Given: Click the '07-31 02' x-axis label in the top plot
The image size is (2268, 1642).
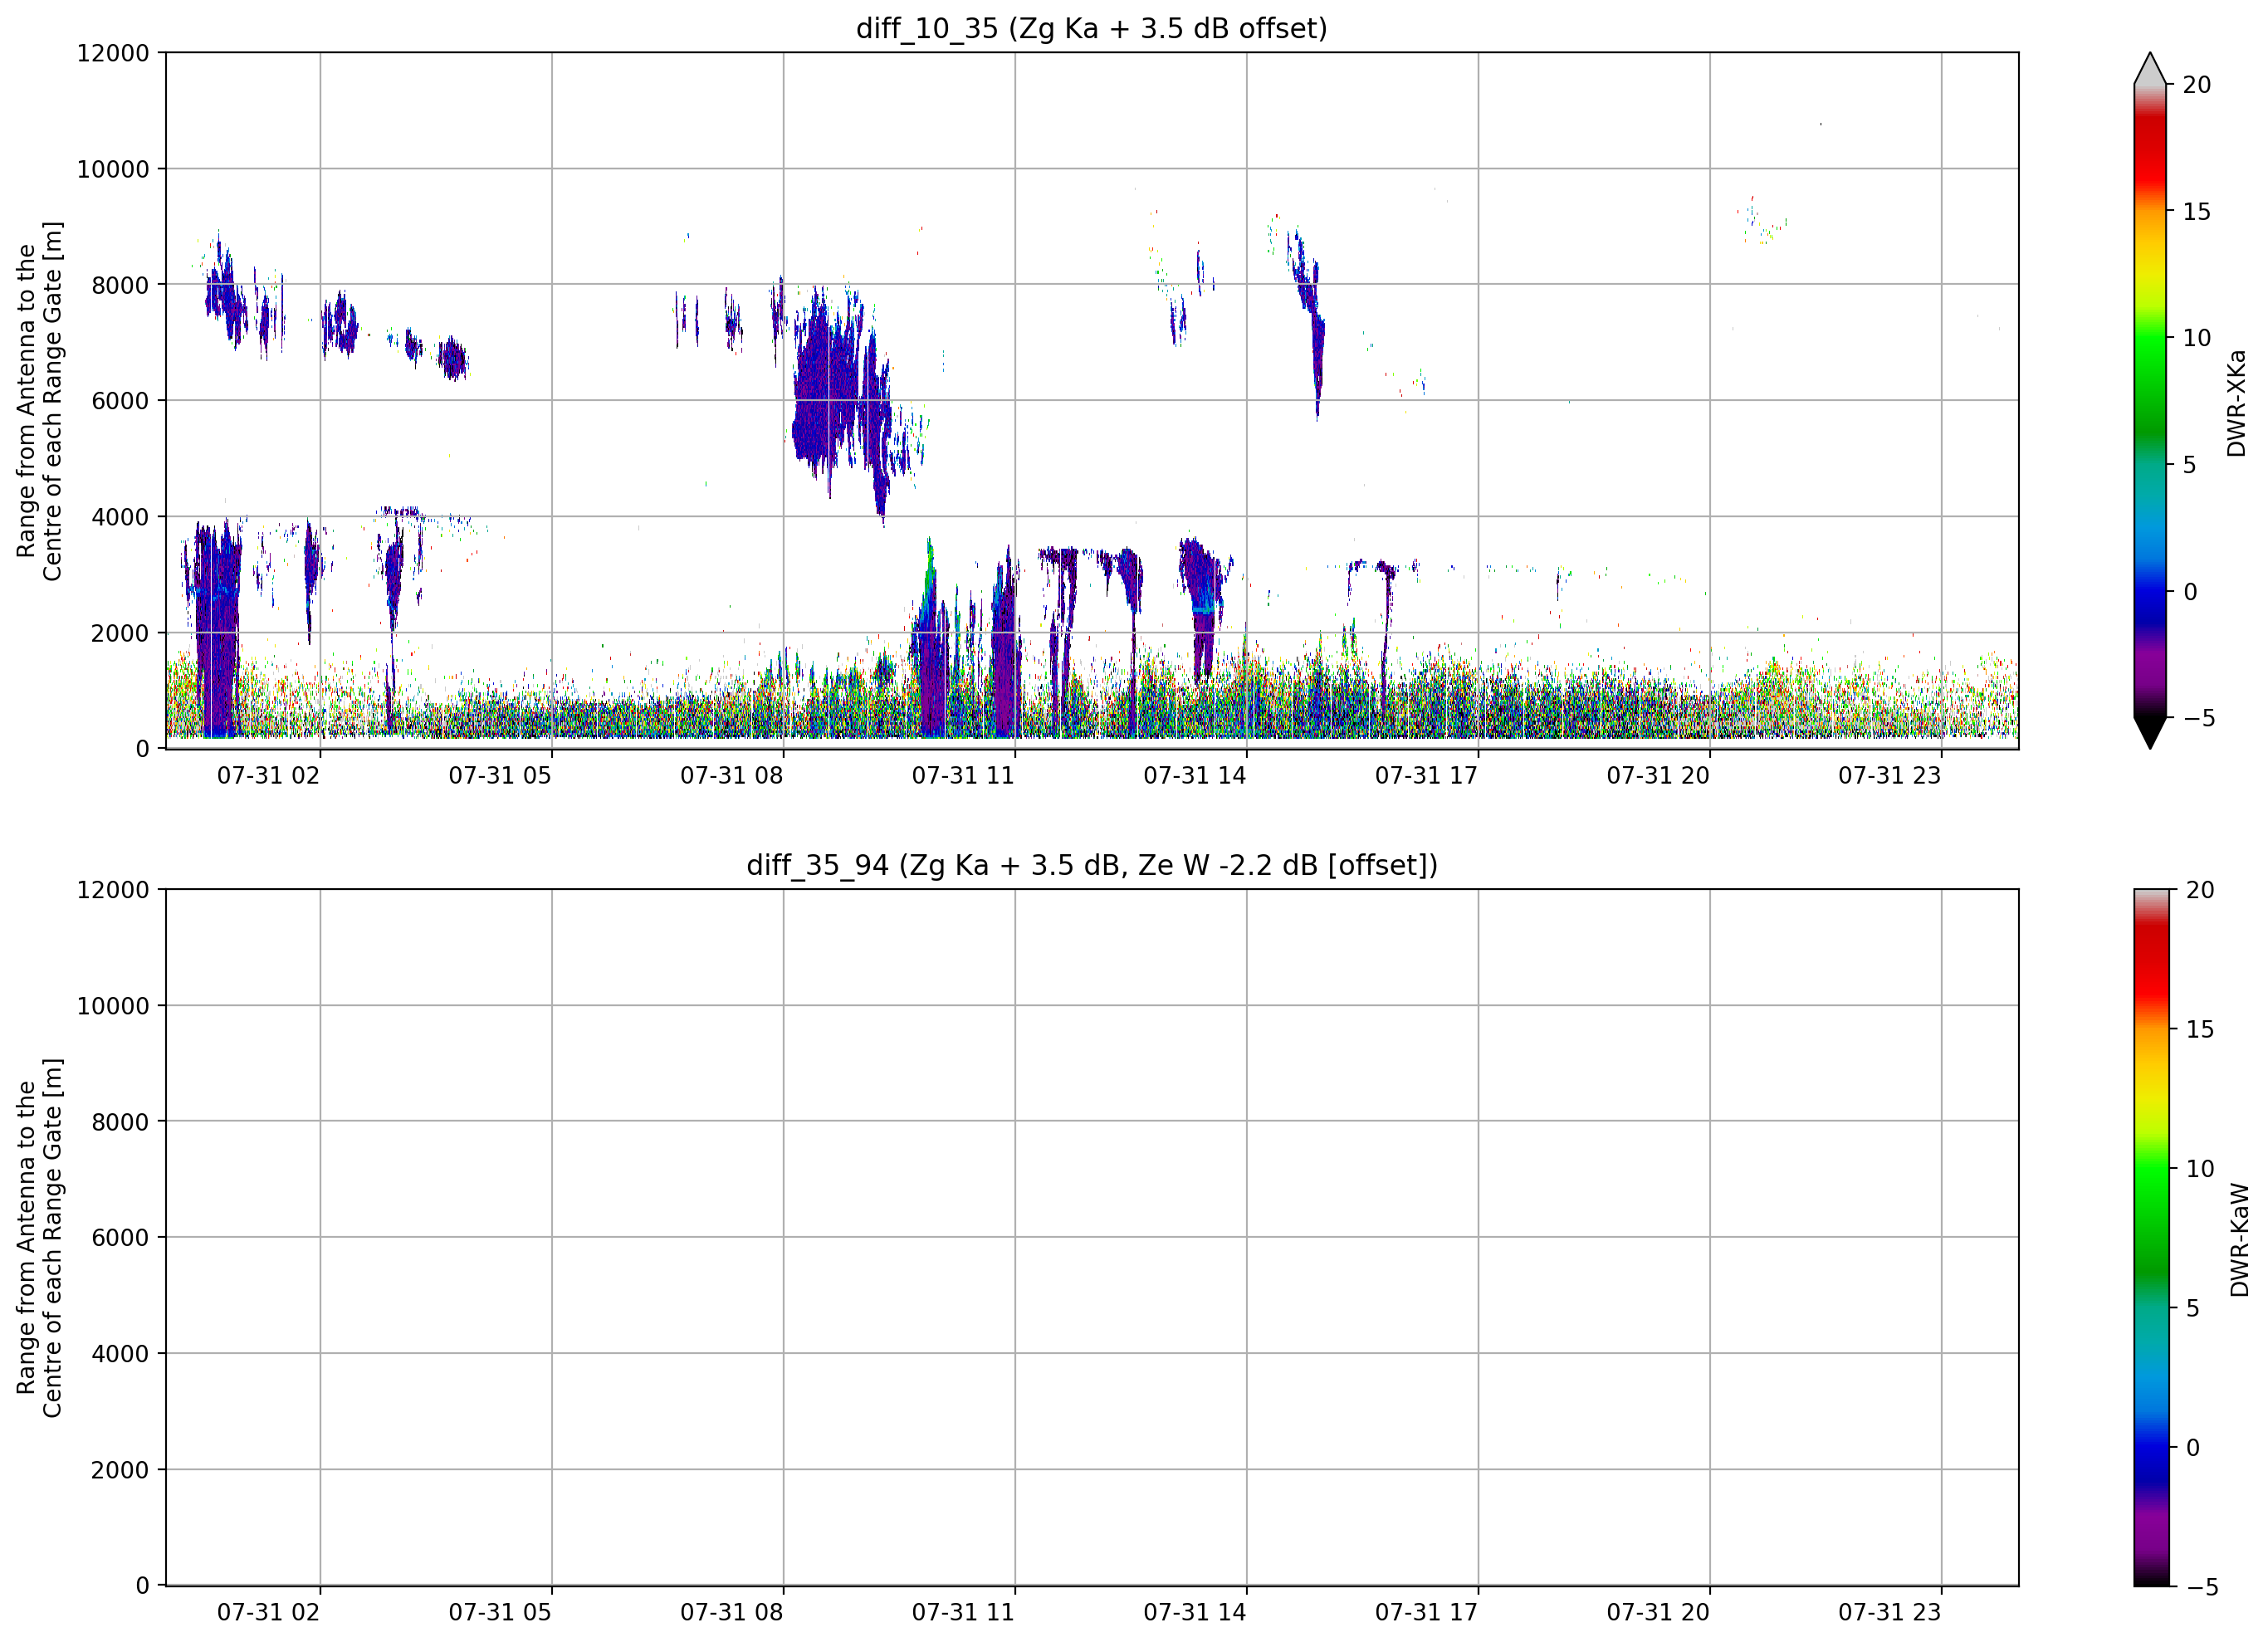Looking at the screenshot, I should (268, 776).
